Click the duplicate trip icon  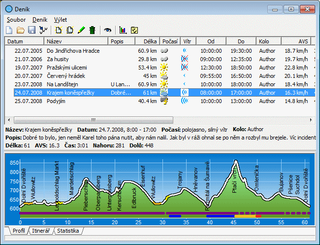70,30
